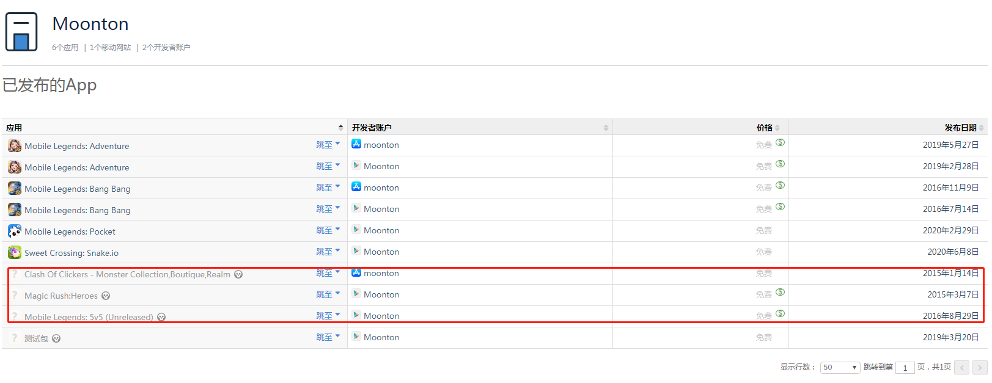The height and width of the screenshot is (383, 992).
Task: Click in-app purchase icon in row dated 2016年11月9日
Action: pos(780,186)
